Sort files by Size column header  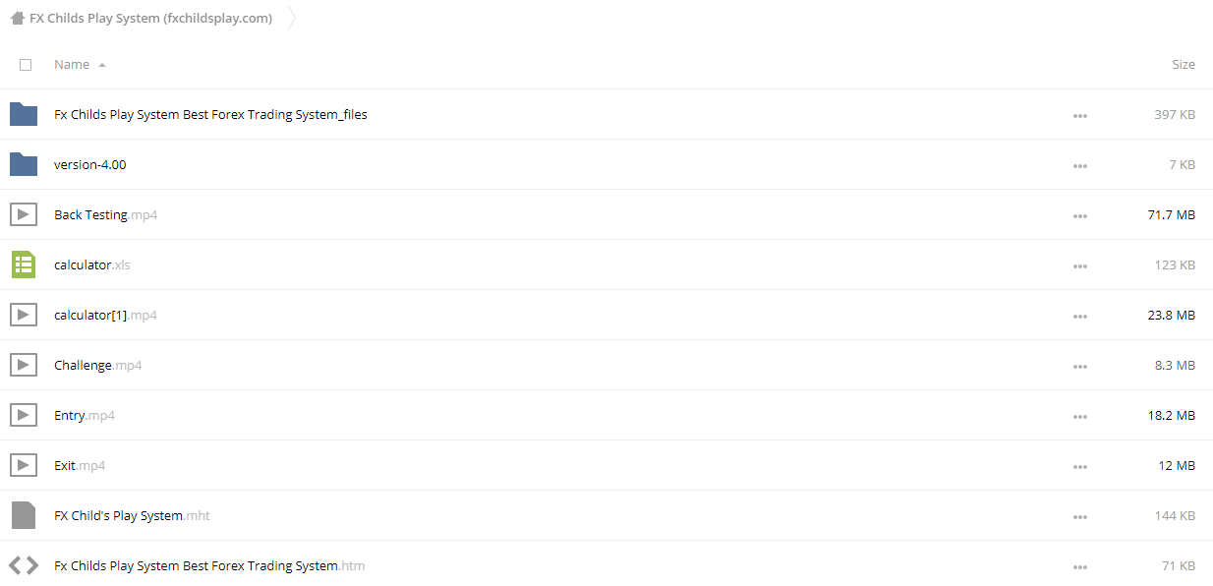1184,65
